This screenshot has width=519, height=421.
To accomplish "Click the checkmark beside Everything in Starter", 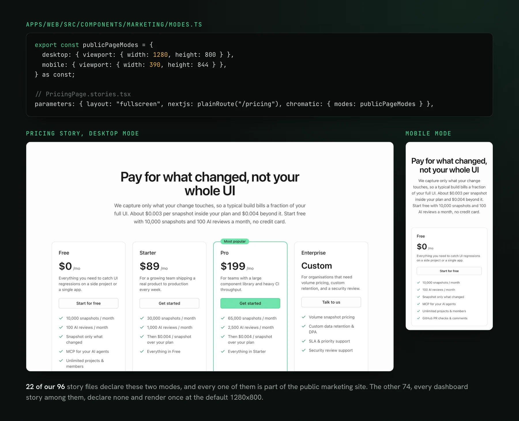I will tap(223, 351).
